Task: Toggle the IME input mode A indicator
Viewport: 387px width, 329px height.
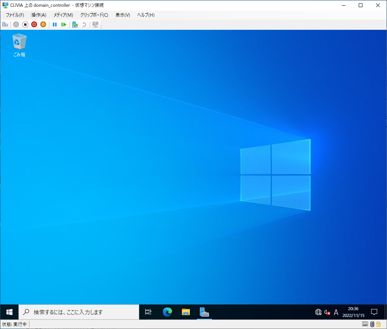Action: click(336, 312)
